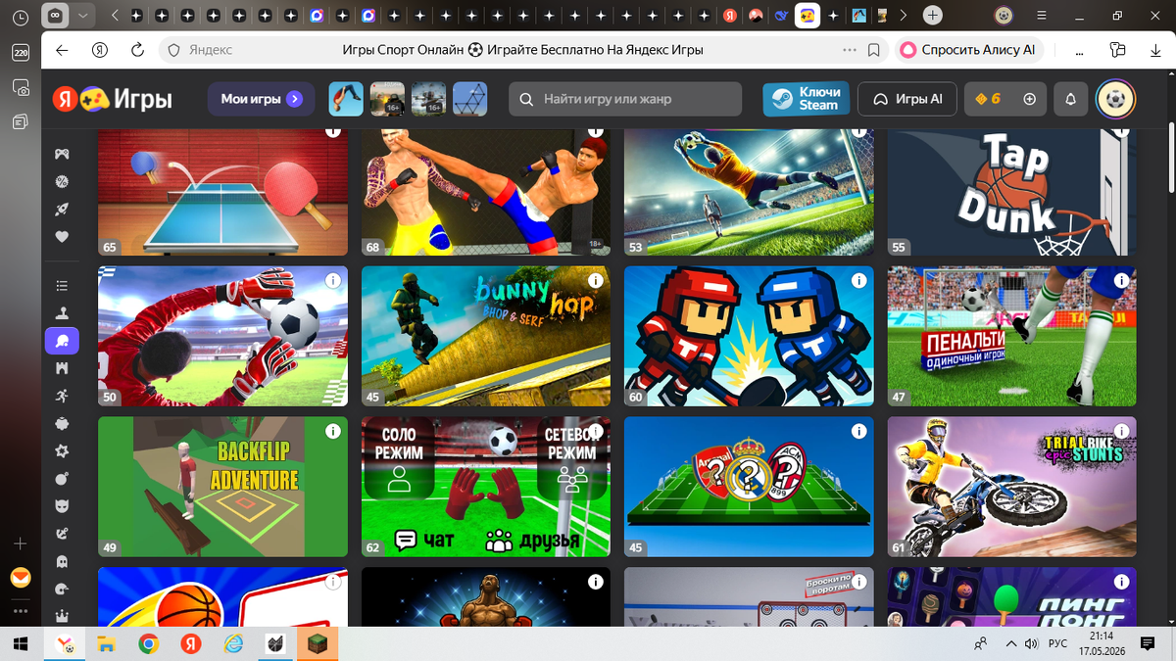Open the Windows notification center icon
Screen dimensions: 1176x661
1148,644
